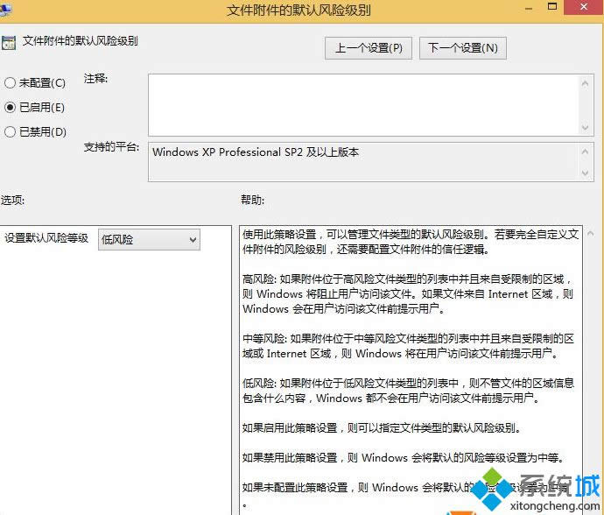Click the 选项 section label

(12, 200)
